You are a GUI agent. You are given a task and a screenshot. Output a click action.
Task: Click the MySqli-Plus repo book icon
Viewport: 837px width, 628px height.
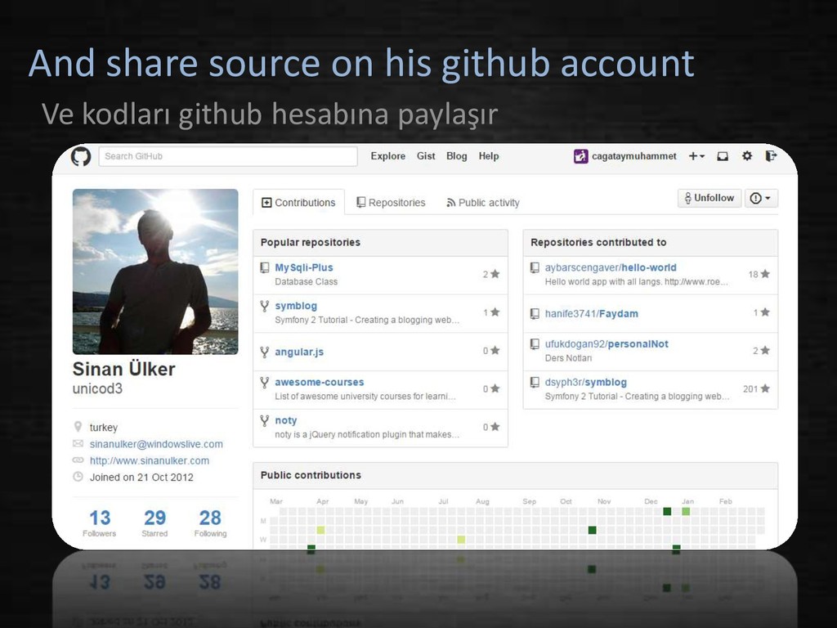point(264,267)
